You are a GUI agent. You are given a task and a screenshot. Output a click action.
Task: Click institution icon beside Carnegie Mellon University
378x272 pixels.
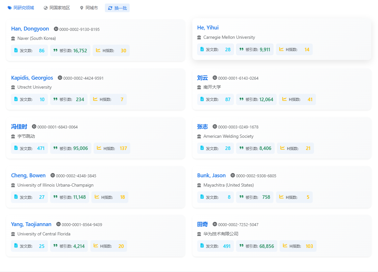(x=199, y=37)
